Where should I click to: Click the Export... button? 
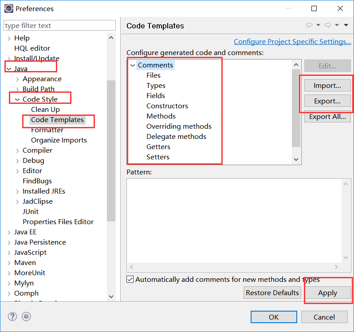(327, 101)
